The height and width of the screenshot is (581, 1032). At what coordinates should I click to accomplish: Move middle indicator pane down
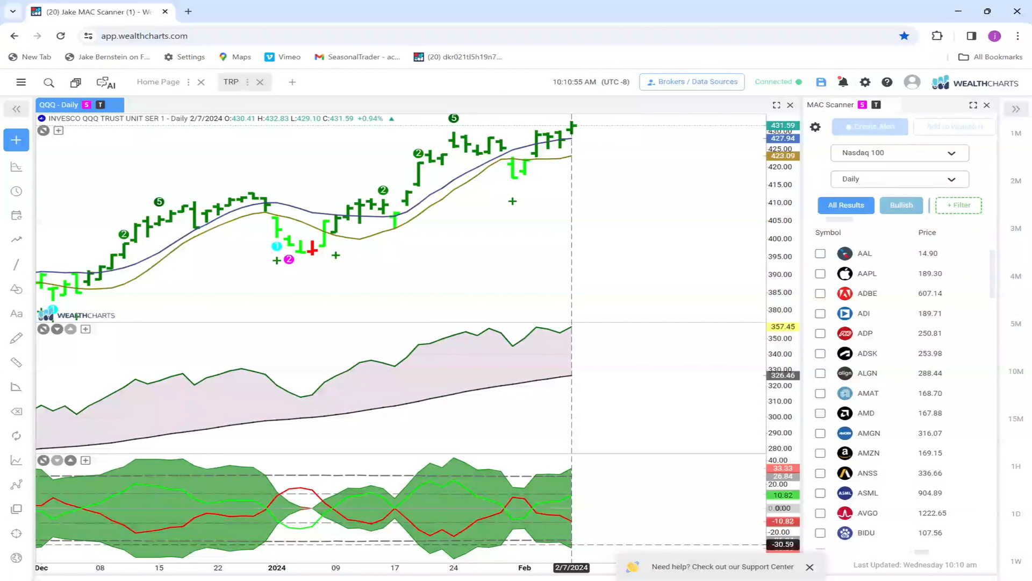point(57,329)
